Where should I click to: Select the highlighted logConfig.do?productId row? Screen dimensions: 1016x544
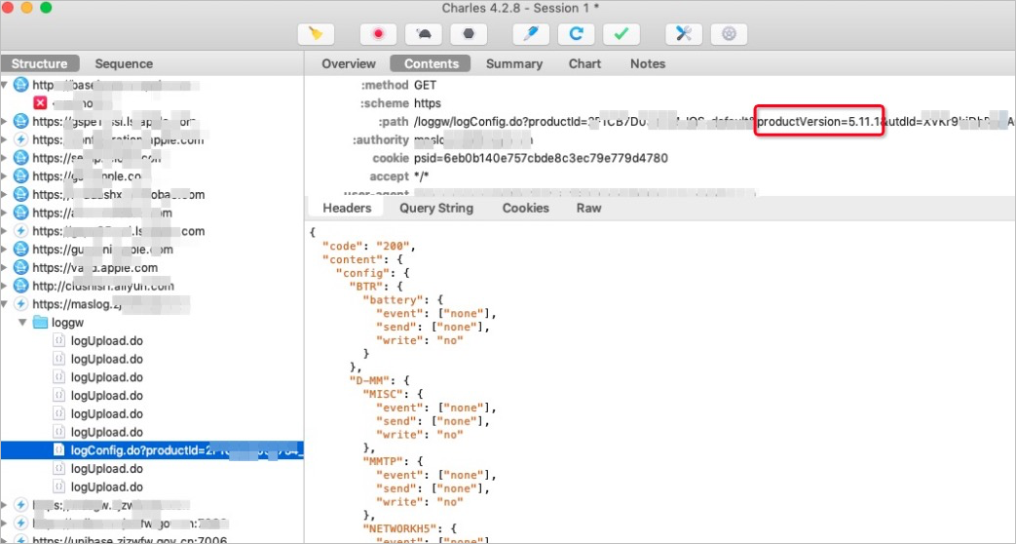click(x=152, y=450)
